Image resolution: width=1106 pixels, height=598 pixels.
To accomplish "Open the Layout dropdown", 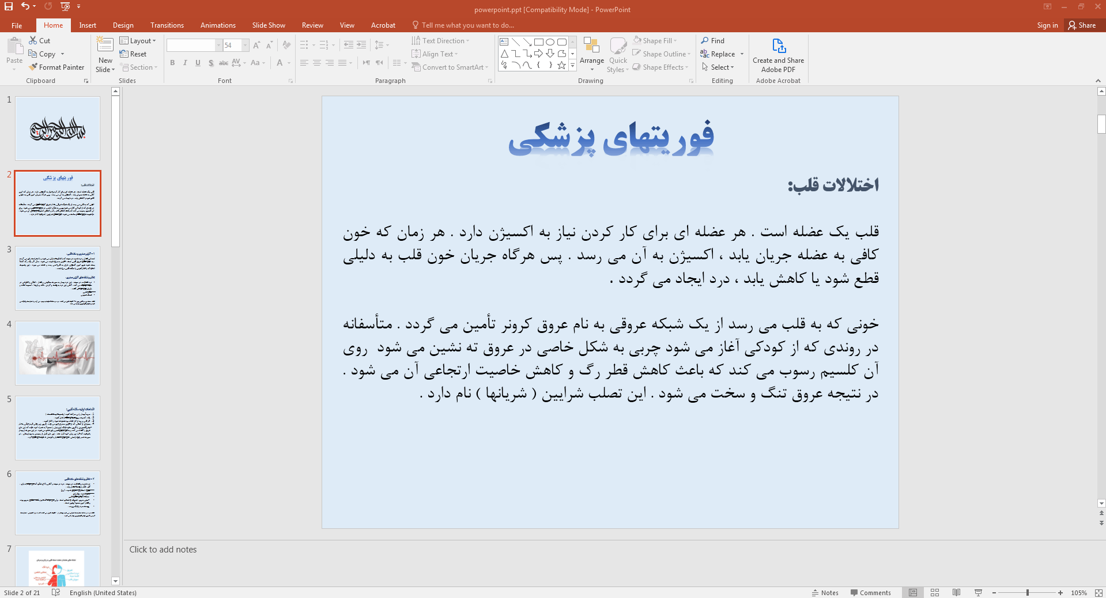I will 138,40.
